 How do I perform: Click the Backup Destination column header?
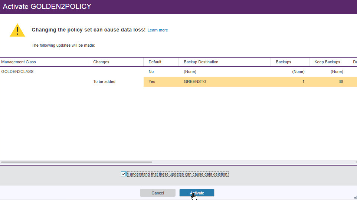pos(201,62)
